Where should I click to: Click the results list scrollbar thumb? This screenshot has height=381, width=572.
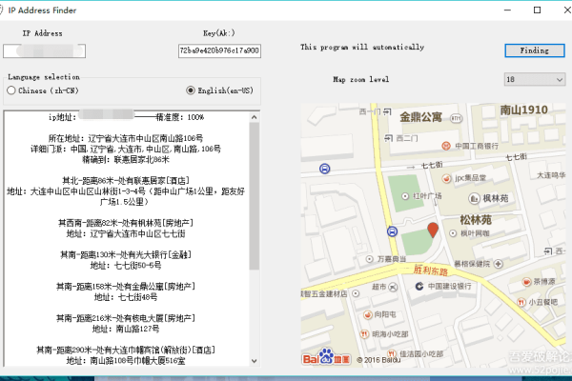click(x=255, y=196)
